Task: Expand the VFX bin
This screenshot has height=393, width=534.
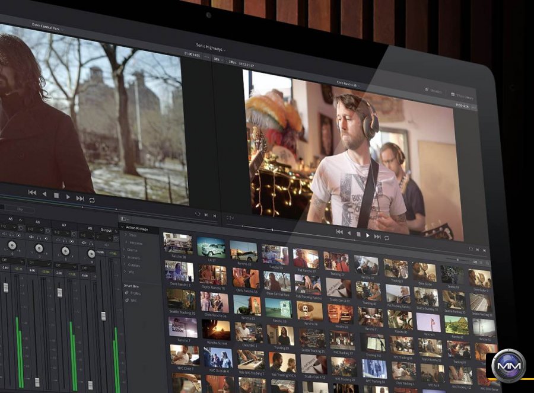Action: coord(126,271)
